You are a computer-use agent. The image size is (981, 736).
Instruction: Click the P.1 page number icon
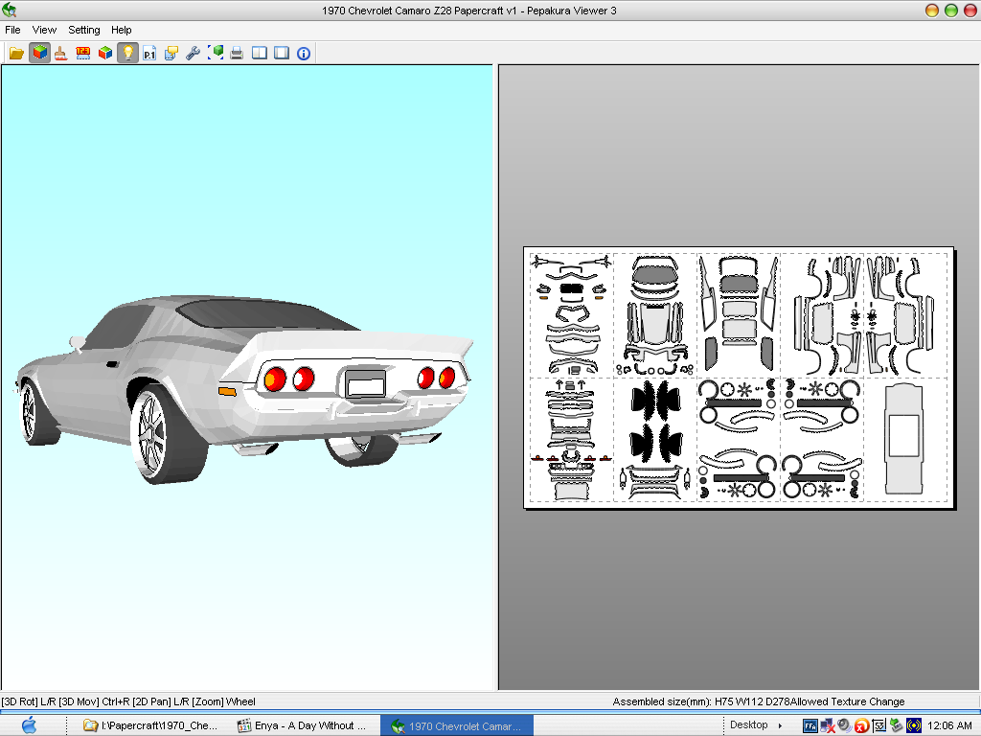tap(149, 54)
